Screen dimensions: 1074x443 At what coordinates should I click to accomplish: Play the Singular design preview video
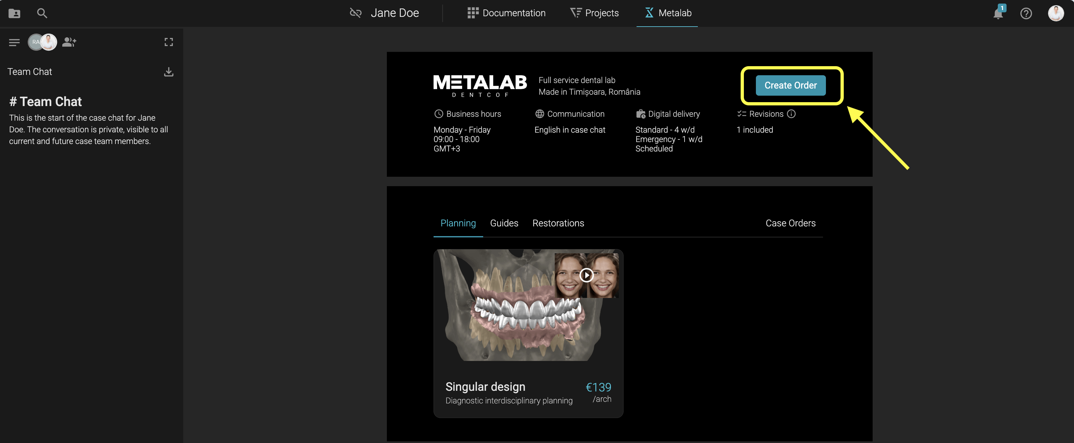586,275
